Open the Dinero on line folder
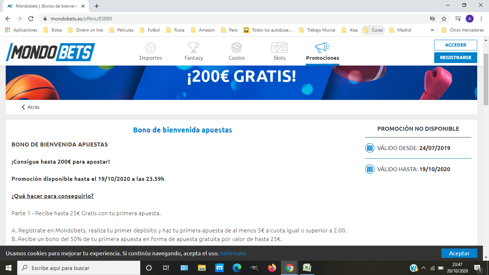489x275 pixels. tap(85, 30)
